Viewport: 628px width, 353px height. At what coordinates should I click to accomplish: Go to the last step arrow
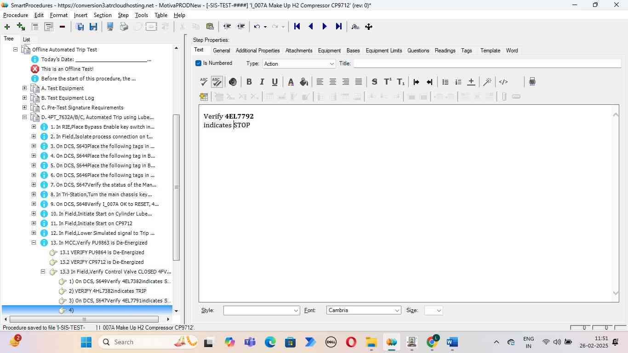339,27
